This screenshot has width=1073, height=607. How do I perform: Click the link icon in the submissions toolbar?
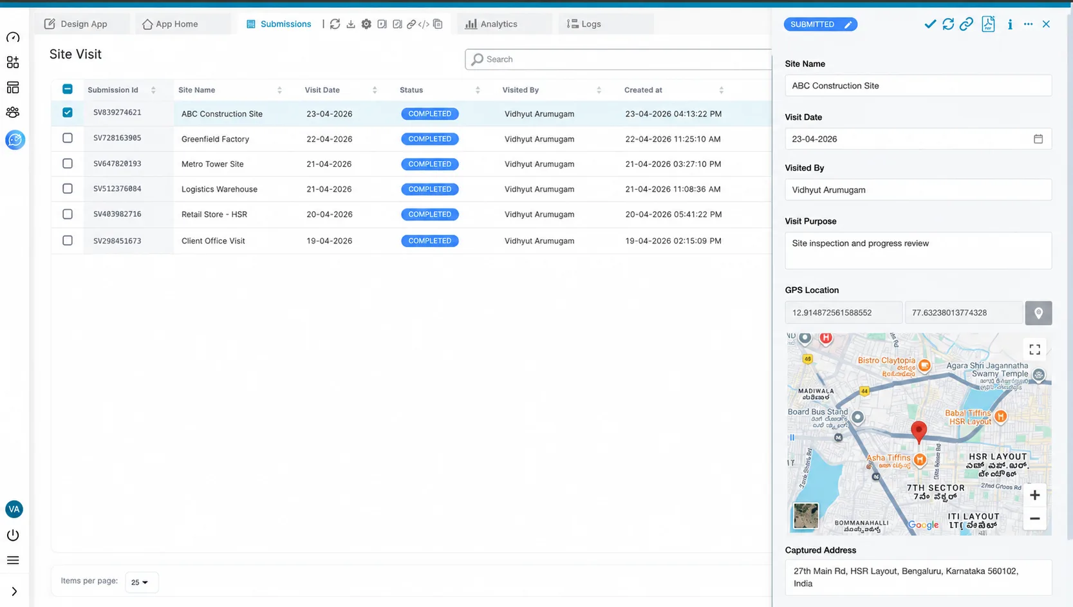pos(411,24)
